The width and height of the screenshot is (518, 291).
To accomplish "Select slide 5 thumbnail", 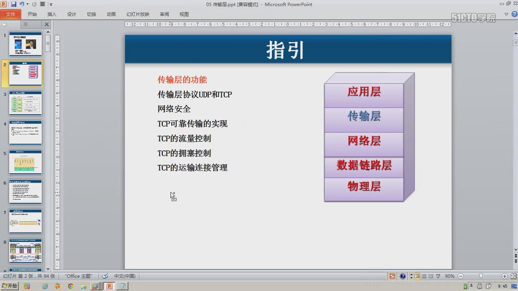I will pos(25,162).
